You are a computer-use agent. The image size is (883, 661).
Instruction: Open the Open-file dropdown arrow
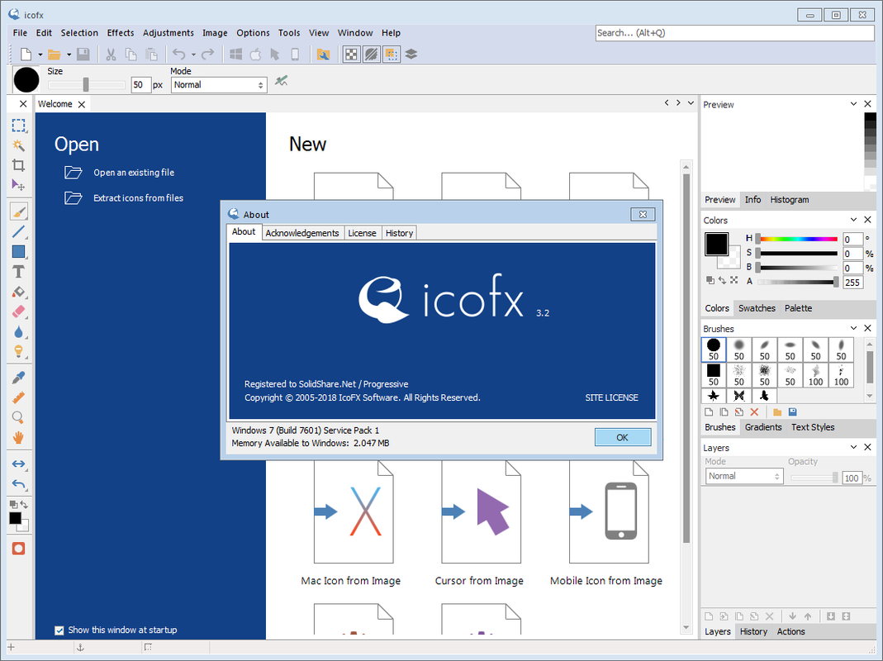pos(69,55)
